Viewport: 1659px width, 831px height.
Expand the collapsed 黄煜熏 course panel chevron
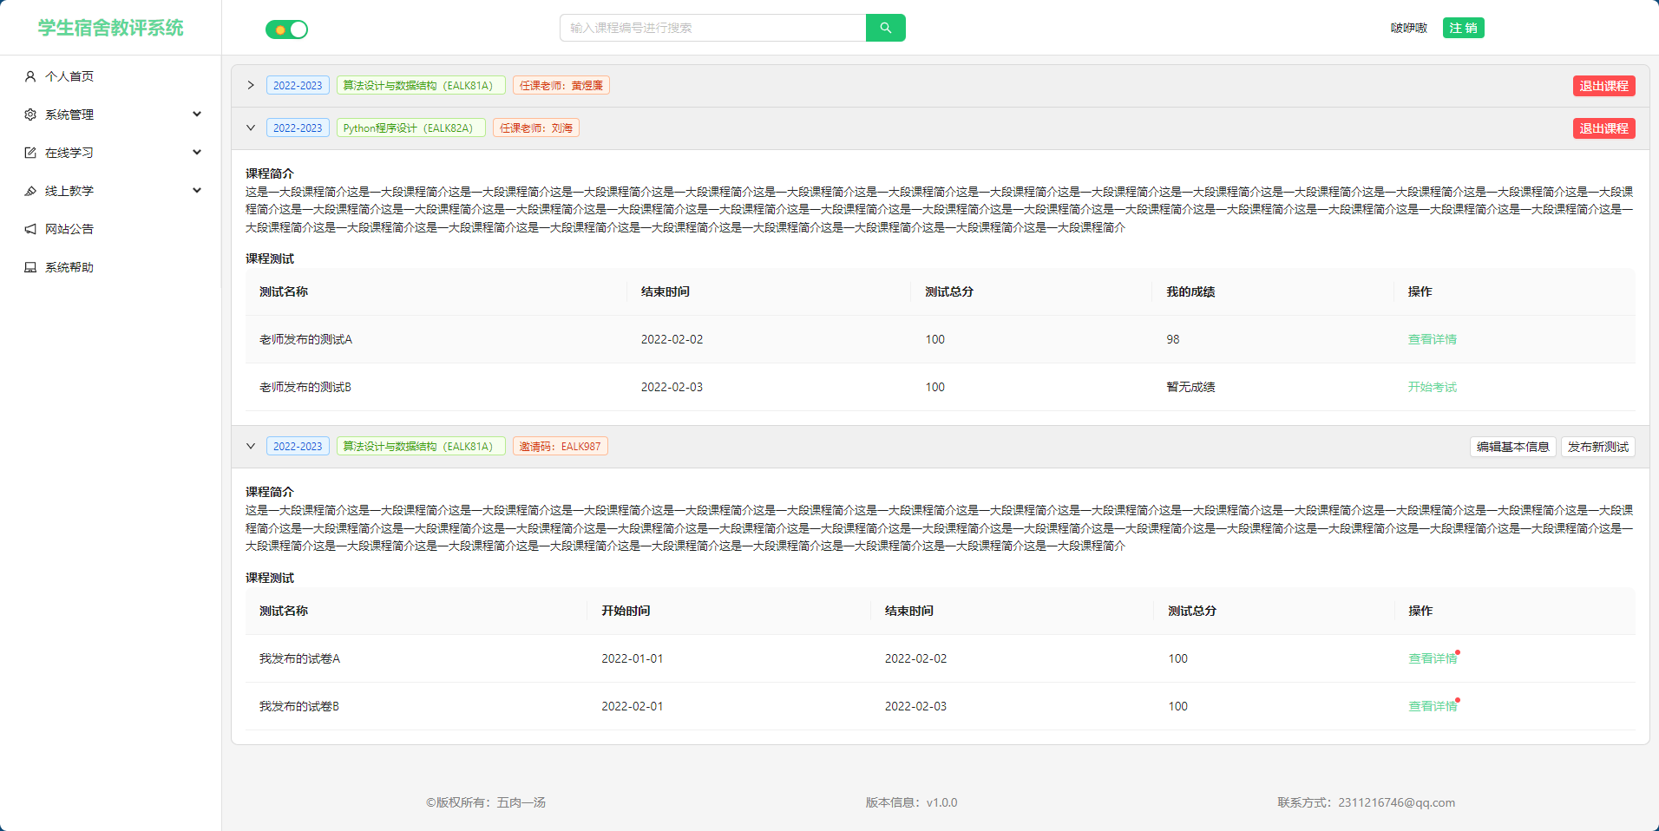251,85
